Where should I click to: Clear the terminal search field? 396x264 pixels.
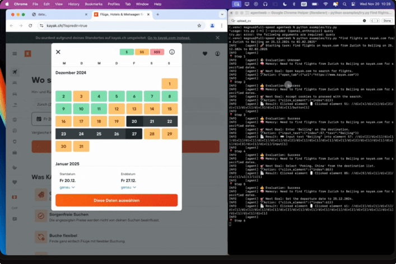coord(364,21)
